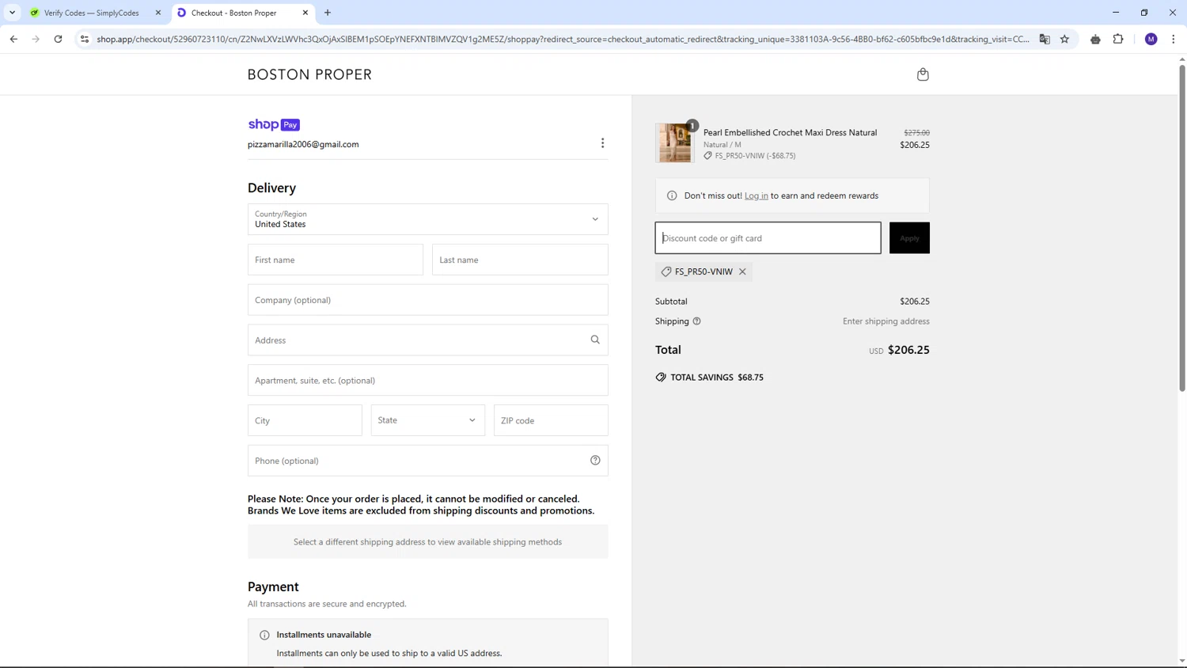The height and width of the screenshot is (668, 1187).
Task: Click the Enter shipping address text
Action: tap(886, 321)
